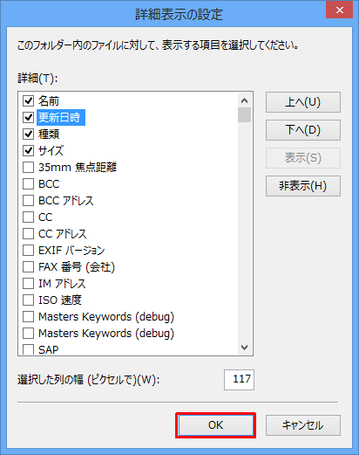Disable the サイズ column checkbox
Viewport: 359px width, 455px height.
coord(28,151)
